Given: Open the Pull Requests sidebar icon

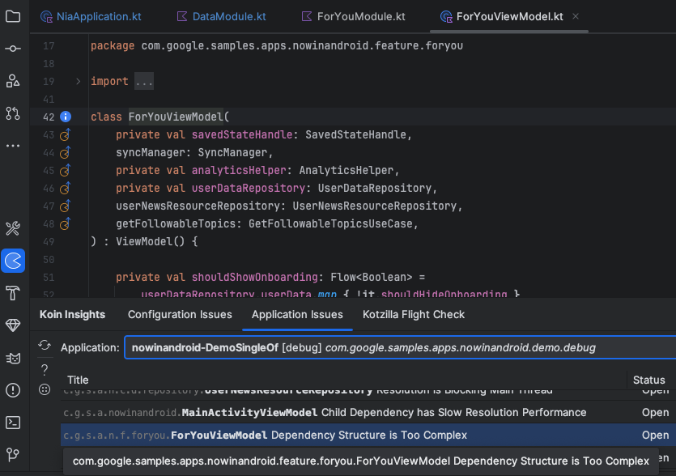Looking at the screenshot, I should click(x=13, y=113).
